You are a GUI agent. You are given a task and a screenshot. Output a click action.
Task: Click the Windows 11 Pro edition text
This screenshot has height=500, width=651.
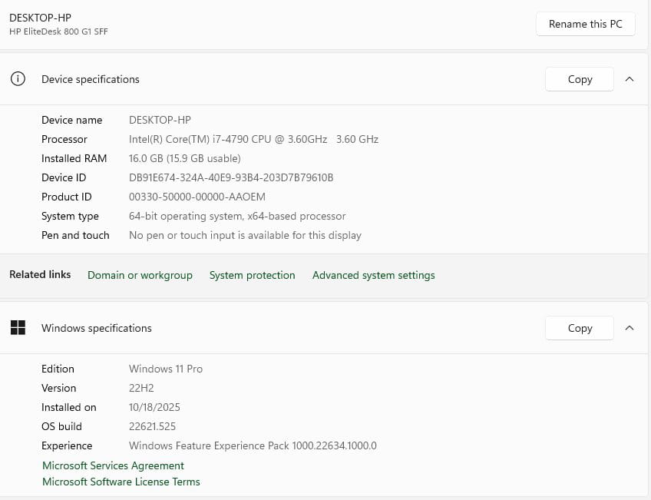click(166, 369)
